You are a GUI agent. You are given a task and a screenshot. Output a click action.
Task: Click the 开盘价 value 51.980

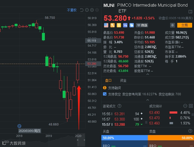click(x=150, y=33)
